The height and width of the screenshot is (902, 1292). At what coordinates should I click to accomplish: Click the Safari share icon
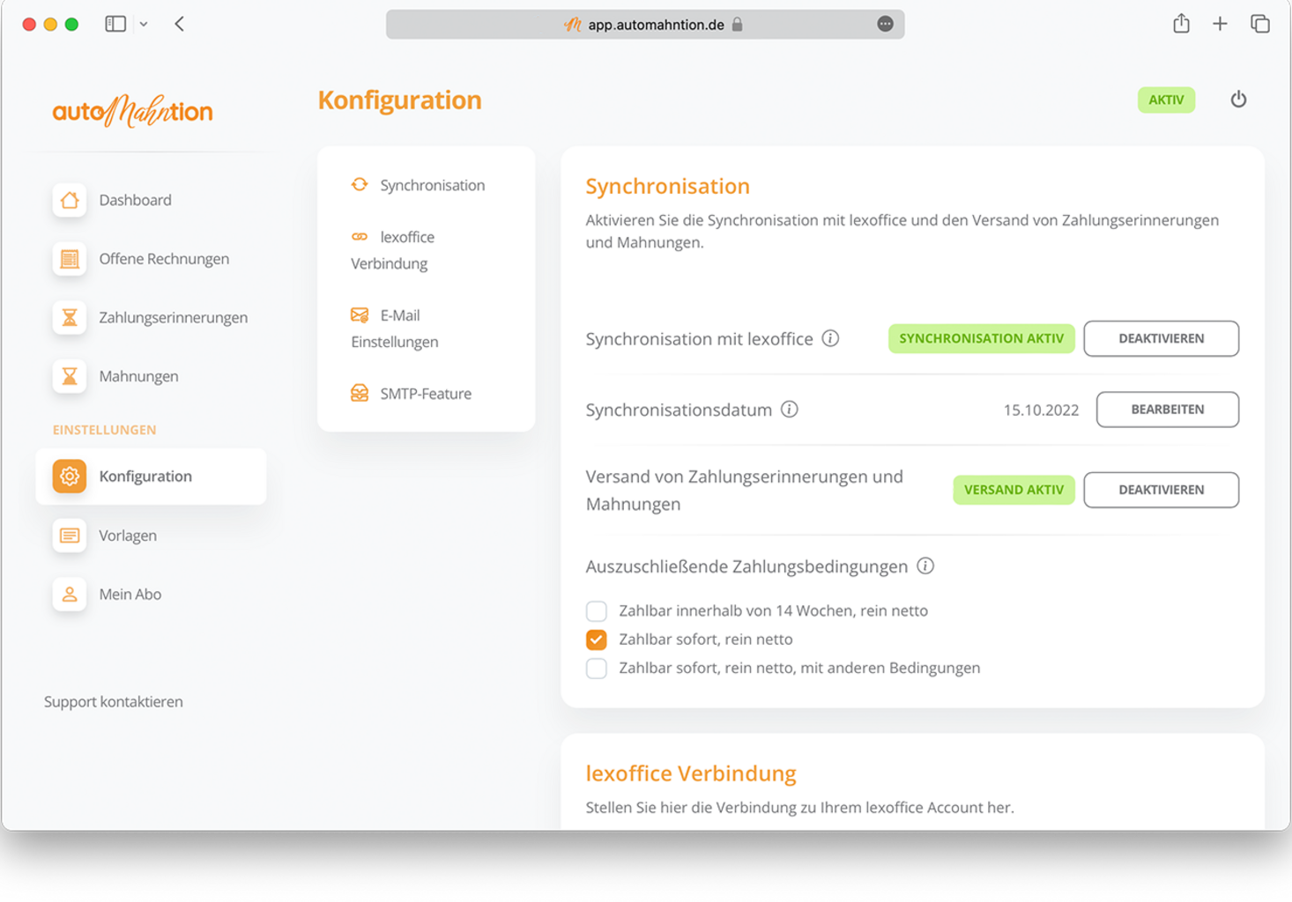1181,24
